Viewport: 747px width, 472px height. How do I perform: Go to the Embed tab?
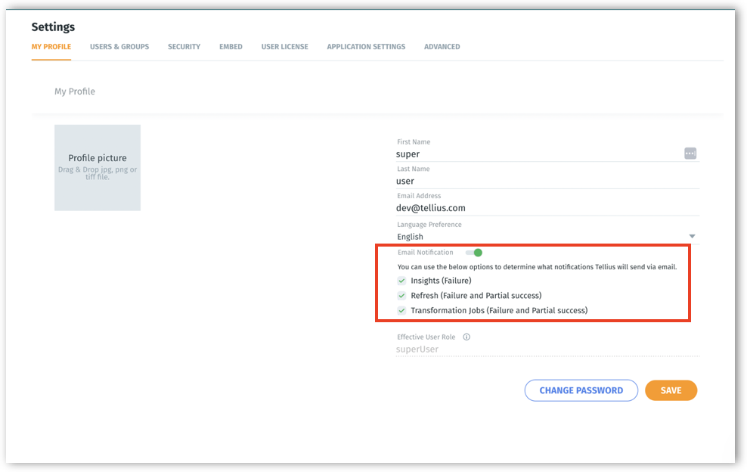(231, 47)
